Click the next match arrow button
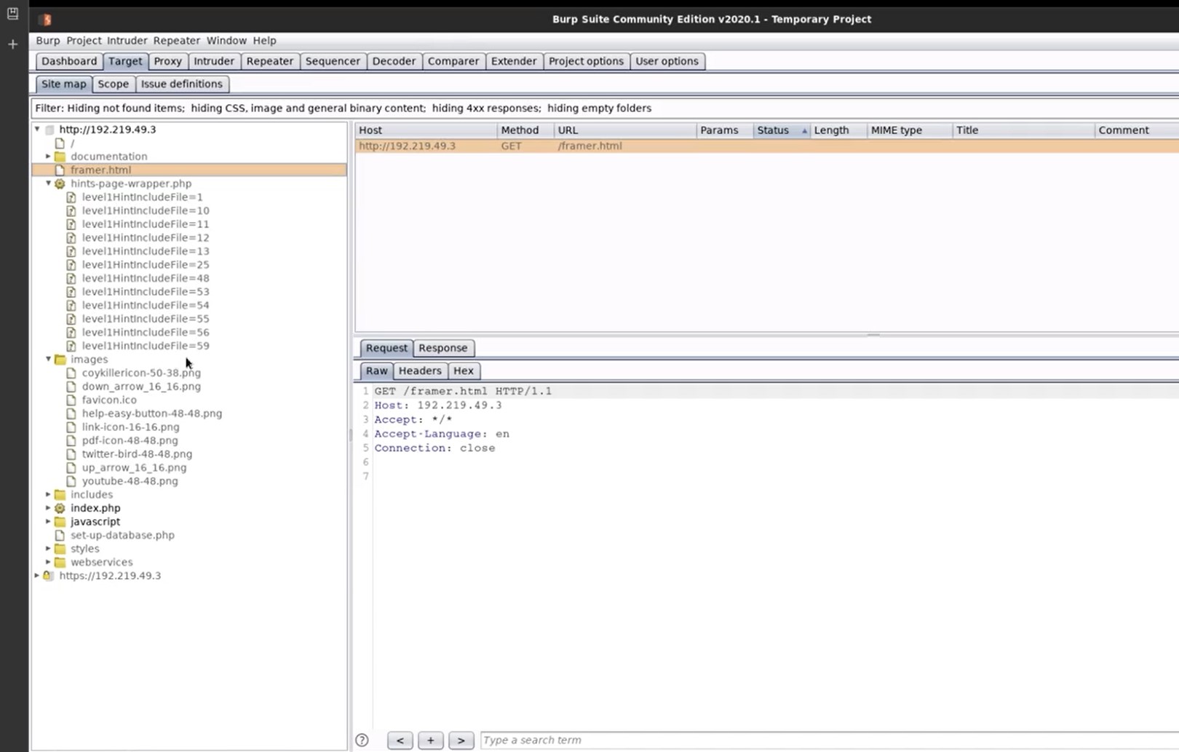 461,740
